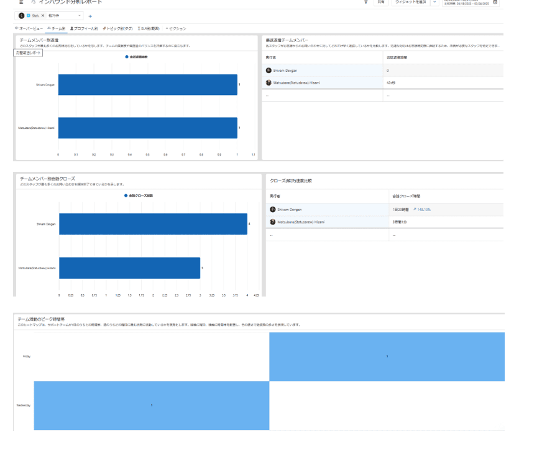
Task: Click the 共有 share button
Action: coord(381,2)
